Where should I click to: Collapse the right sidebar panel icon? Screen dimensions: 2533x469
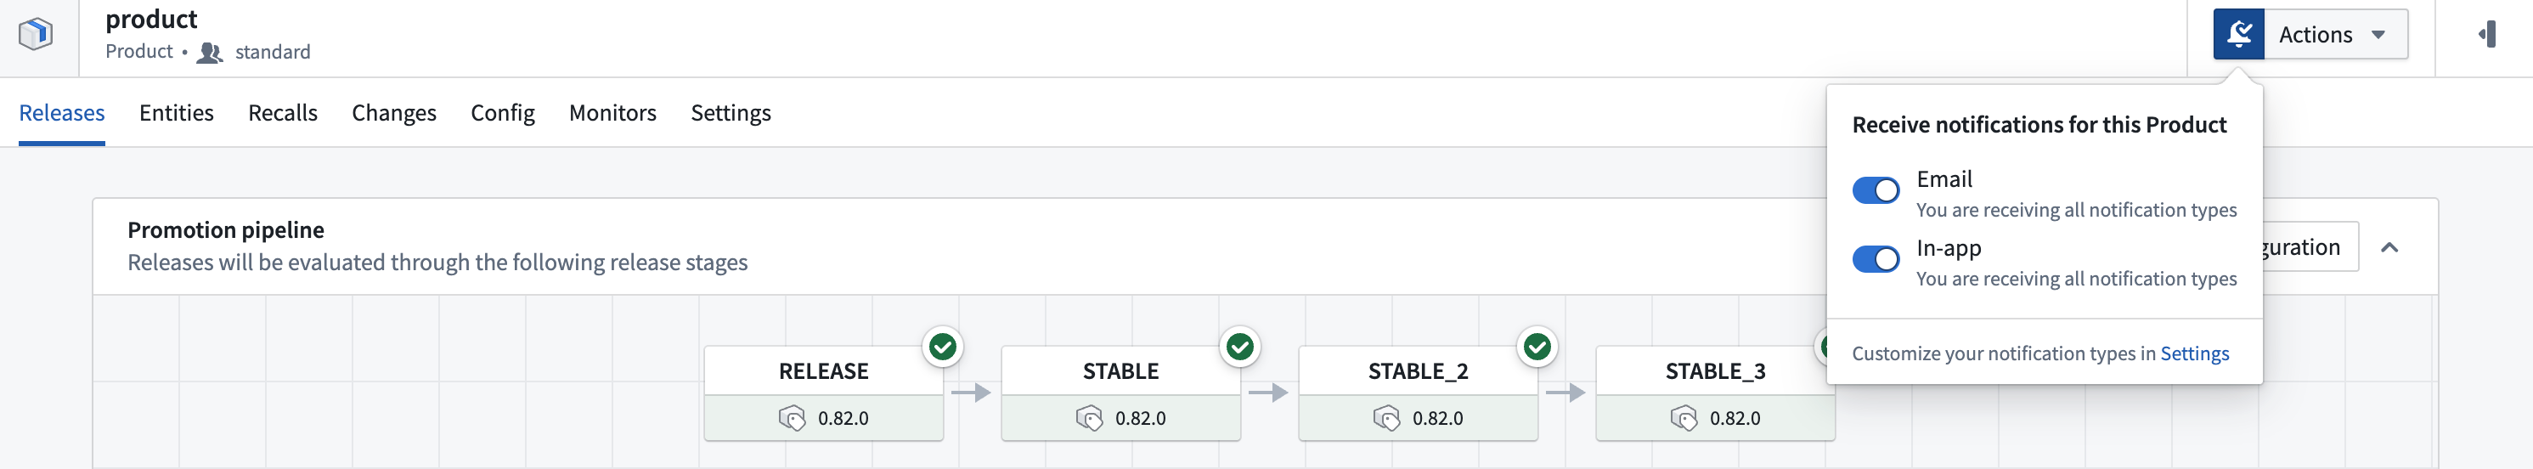[x=2487, y=35]
